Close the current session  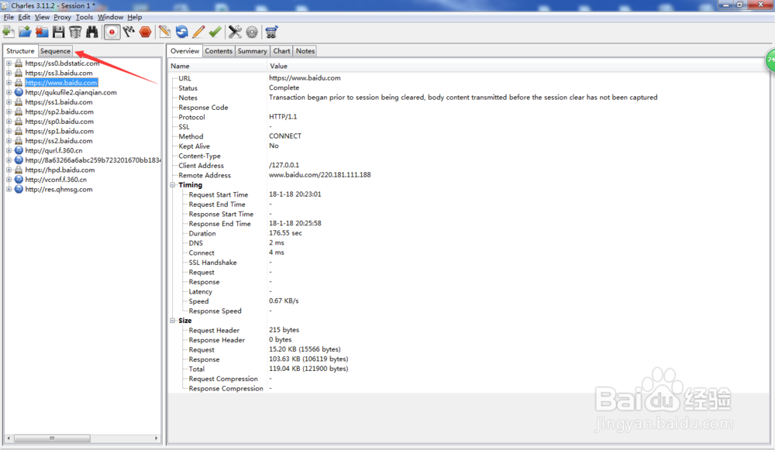click(42, 32)
